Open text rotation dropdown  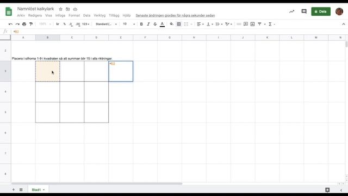(228, 24)
